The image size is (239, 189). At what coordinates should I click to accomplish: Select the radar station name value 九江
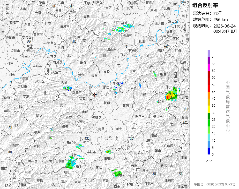[218, 13]
